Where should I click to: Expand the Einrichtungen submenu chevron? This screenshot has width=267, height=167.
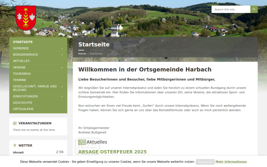click(62, 97)
